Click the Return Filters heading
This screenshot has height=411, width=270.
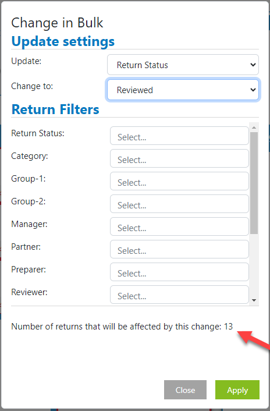55,109
